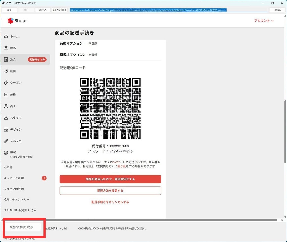The width and height of the screenshot is (287, 242).
Task: Maximize the window
Action: pos(272,3)
